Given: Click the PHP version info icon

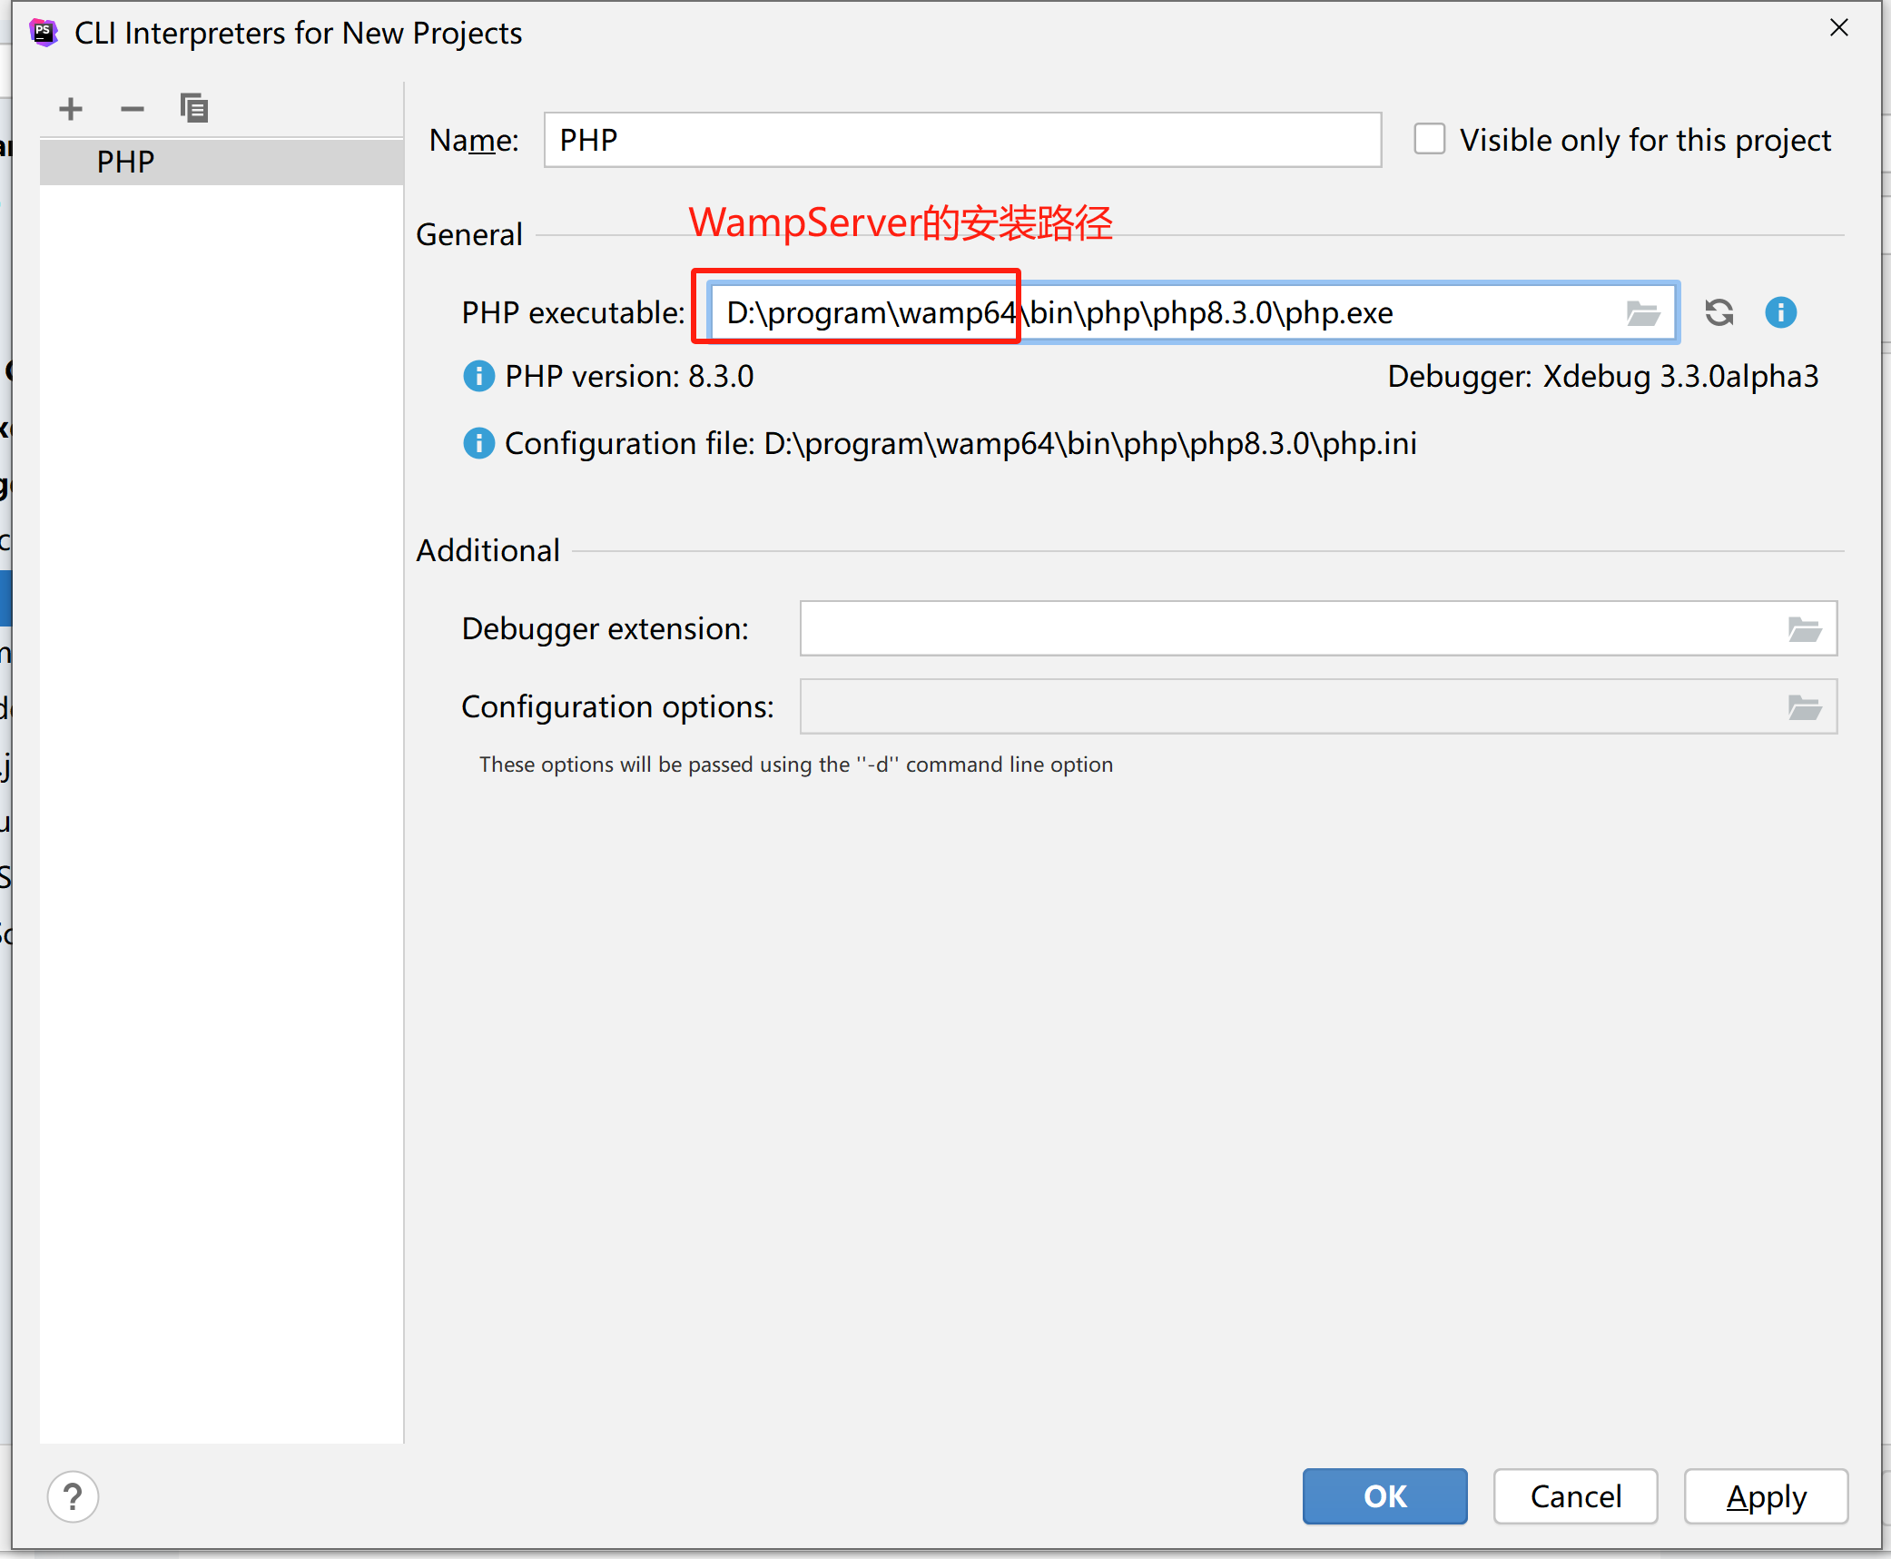Looking at the screenshot, I should pyautogui.click(x=478, y=376).
